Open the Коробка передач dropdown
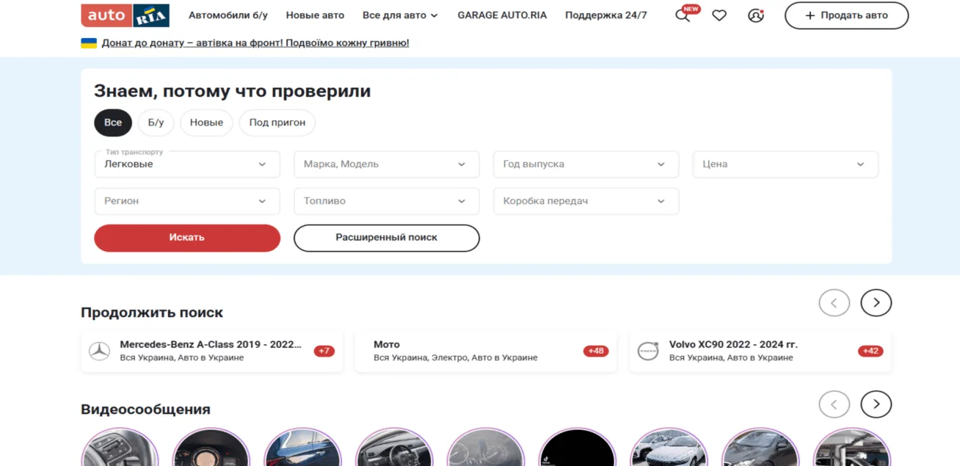The height and width of the screenshot is (466, 960). point(586,201)
